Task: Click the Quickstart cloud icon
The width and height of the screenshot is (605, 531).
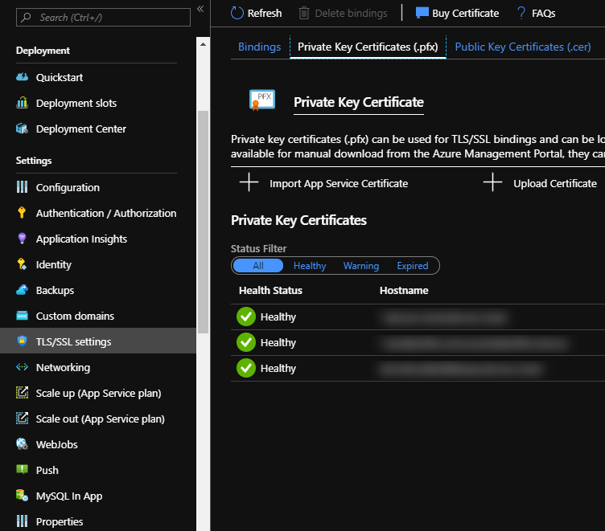Action: (22, 77)
